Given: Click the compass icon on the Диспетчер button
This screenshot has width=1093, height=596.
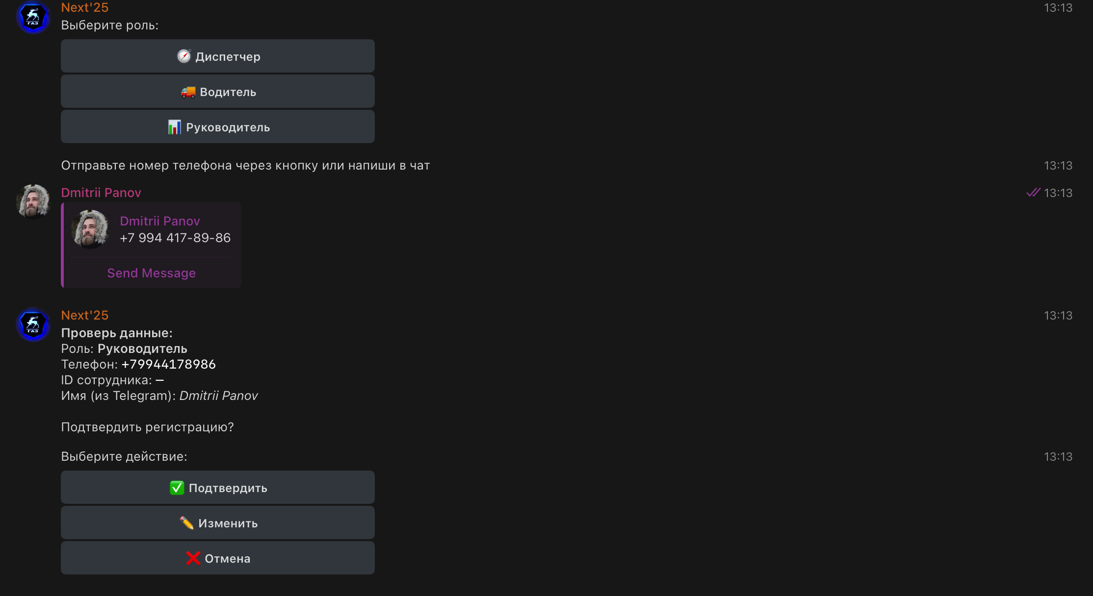Looking at the screenshot, I should point(184,56).
